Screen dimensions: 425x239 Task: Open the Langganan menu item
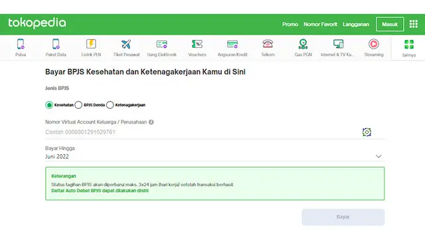coord(356,25)
